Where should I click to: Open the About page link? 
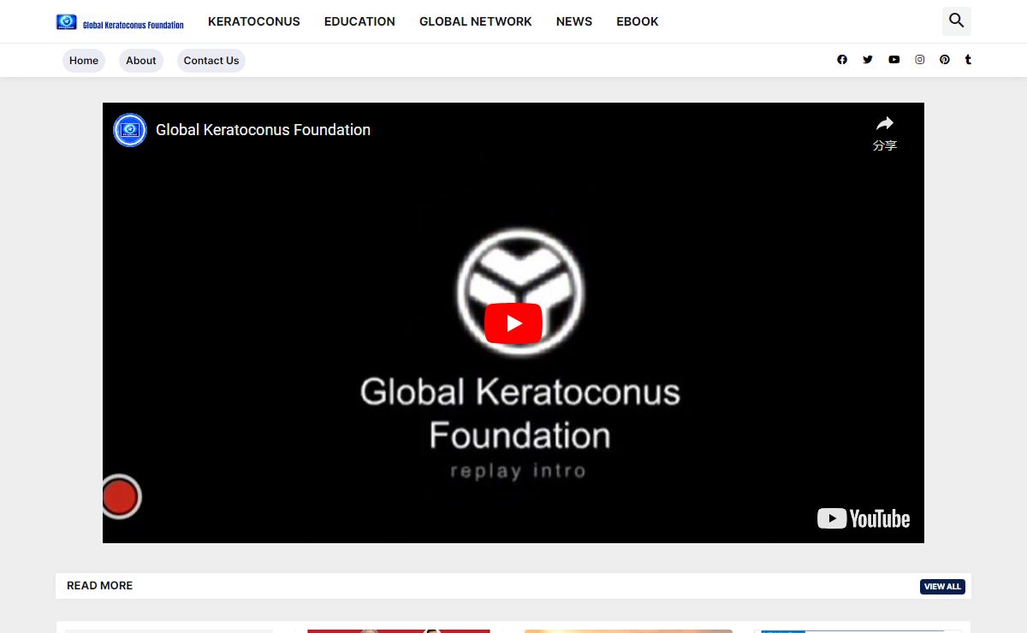click(141, 61)
